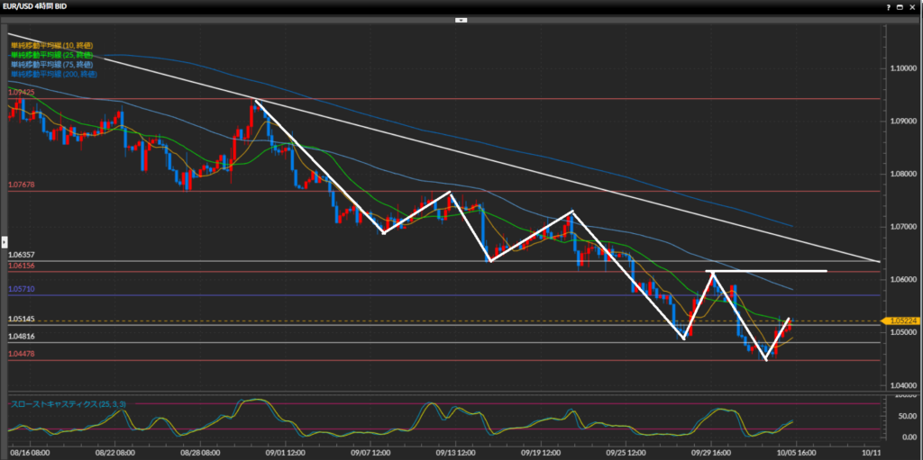This screenshot has width=923, height=460.
Task: Select the horizontal line labeled 1.07678
Action: click(x=451, y=191)
